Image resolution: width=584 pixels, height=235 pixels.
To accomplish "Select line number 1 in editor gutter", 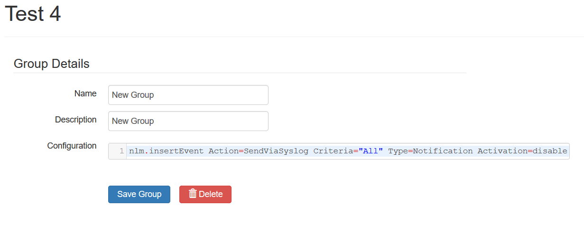I will click(122, 151).
